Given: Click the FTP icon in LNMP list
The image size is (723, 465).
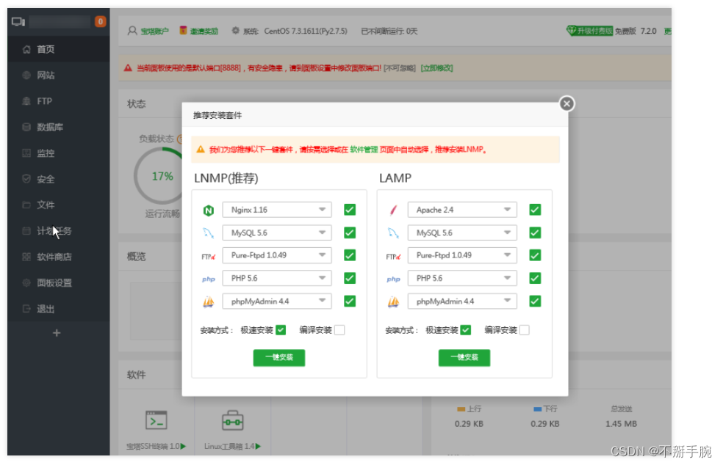Looking at the screenshot, I should point(209,257).
